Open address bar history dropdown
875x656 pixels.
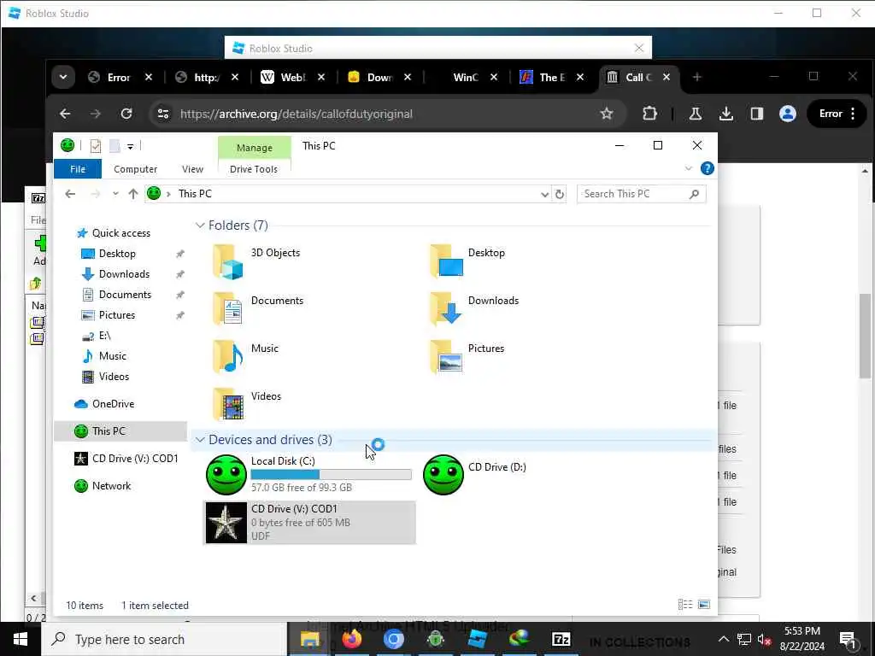coord(544,194)
